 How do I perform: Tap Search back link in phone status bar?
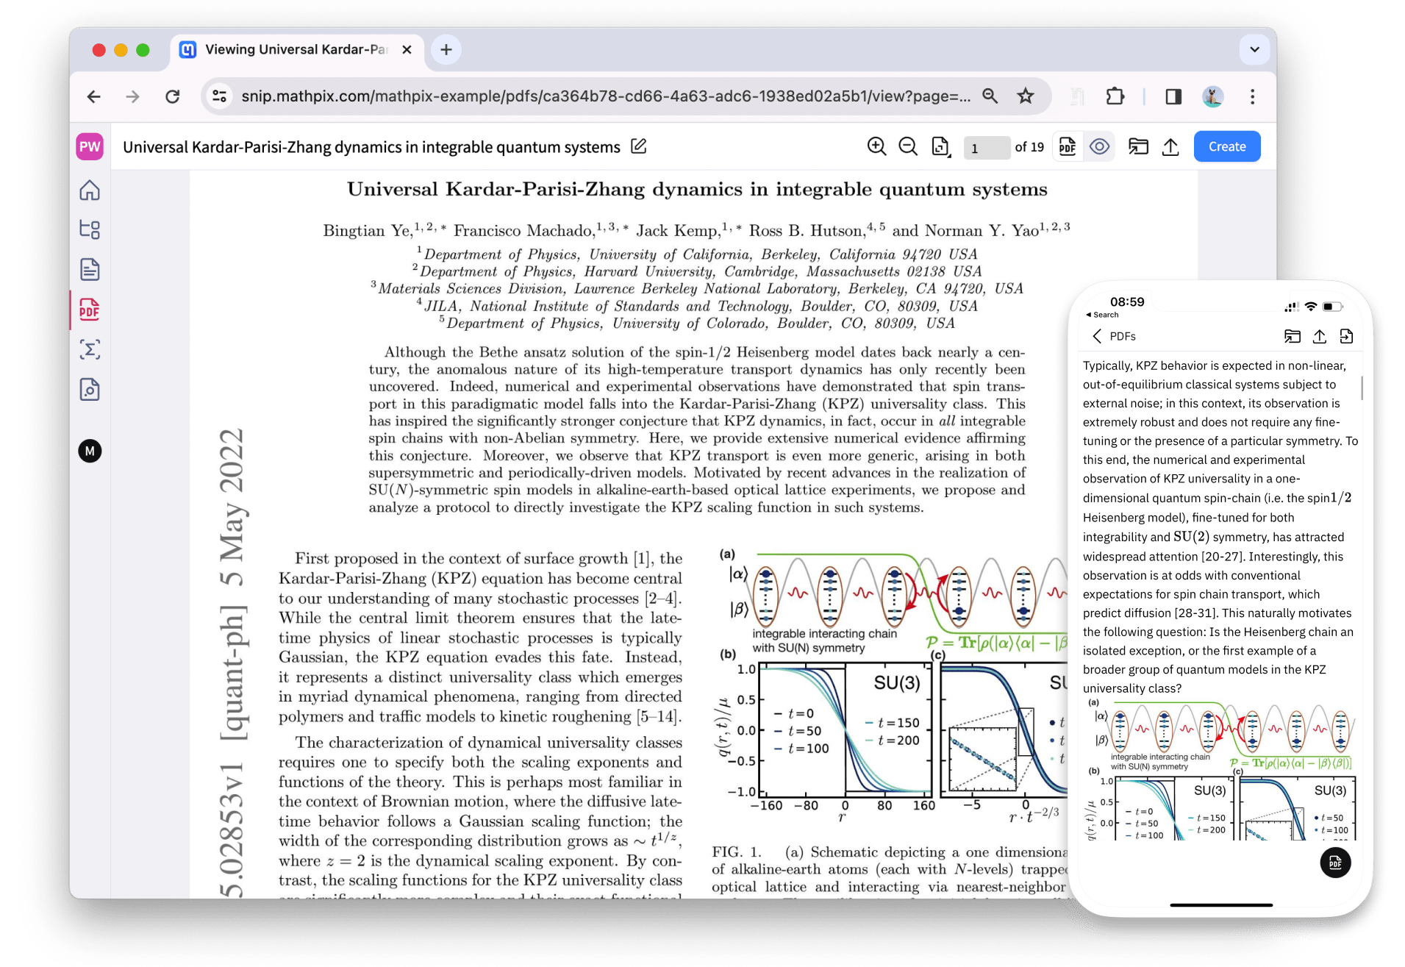point(1102,315)
